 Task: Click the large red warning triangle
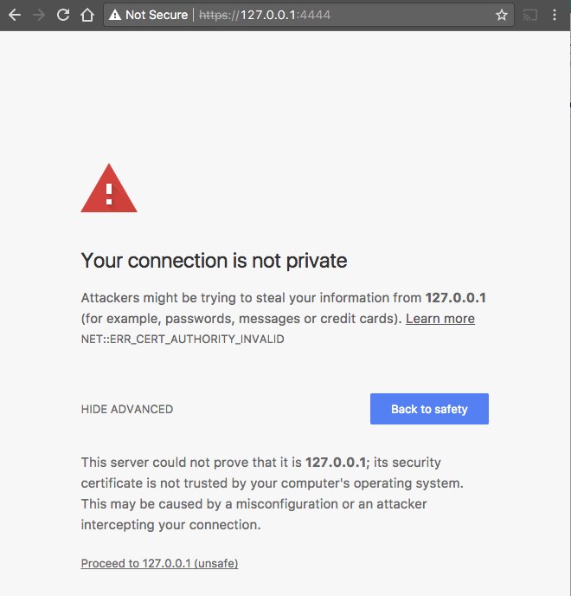click(x=109, y=188)
